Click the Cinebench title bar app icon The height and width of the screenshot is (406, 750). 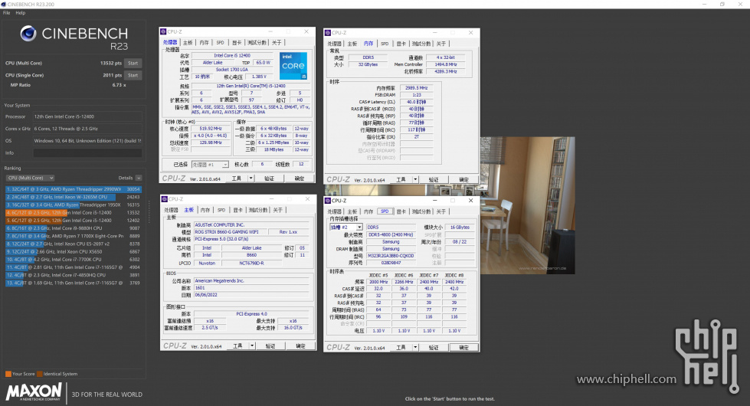click(x=3, y=5)
